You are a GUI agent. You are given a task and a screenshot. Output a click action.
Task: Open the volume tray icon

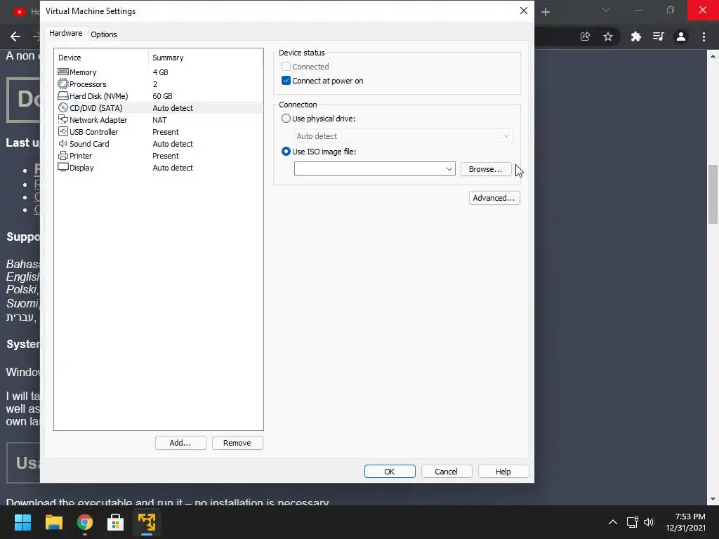point(649,522)
